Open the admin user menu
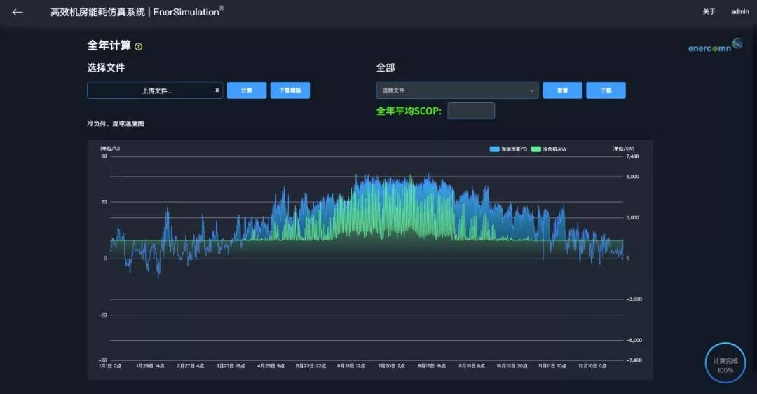Viewport: 757px width, 394px height. [740, 12]
